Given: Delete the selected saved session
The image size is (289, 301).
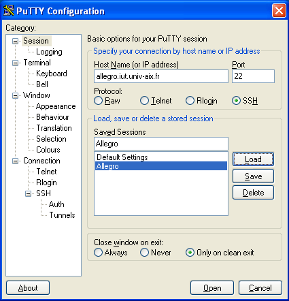Looking at the screenshot, I should pyautogui.click(x=253, y=193).
